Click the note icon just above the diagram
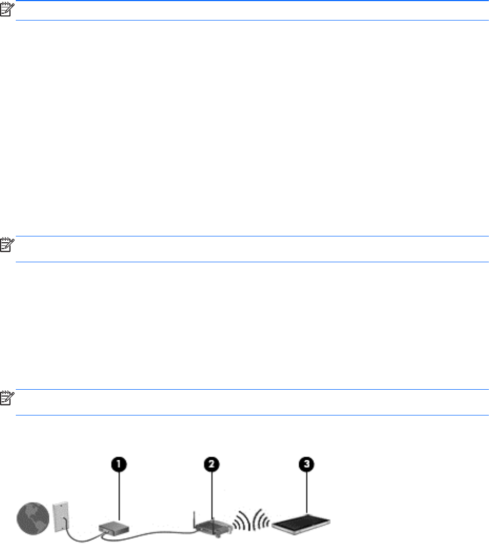Screen dimensions: 489x544 [7, 398]
